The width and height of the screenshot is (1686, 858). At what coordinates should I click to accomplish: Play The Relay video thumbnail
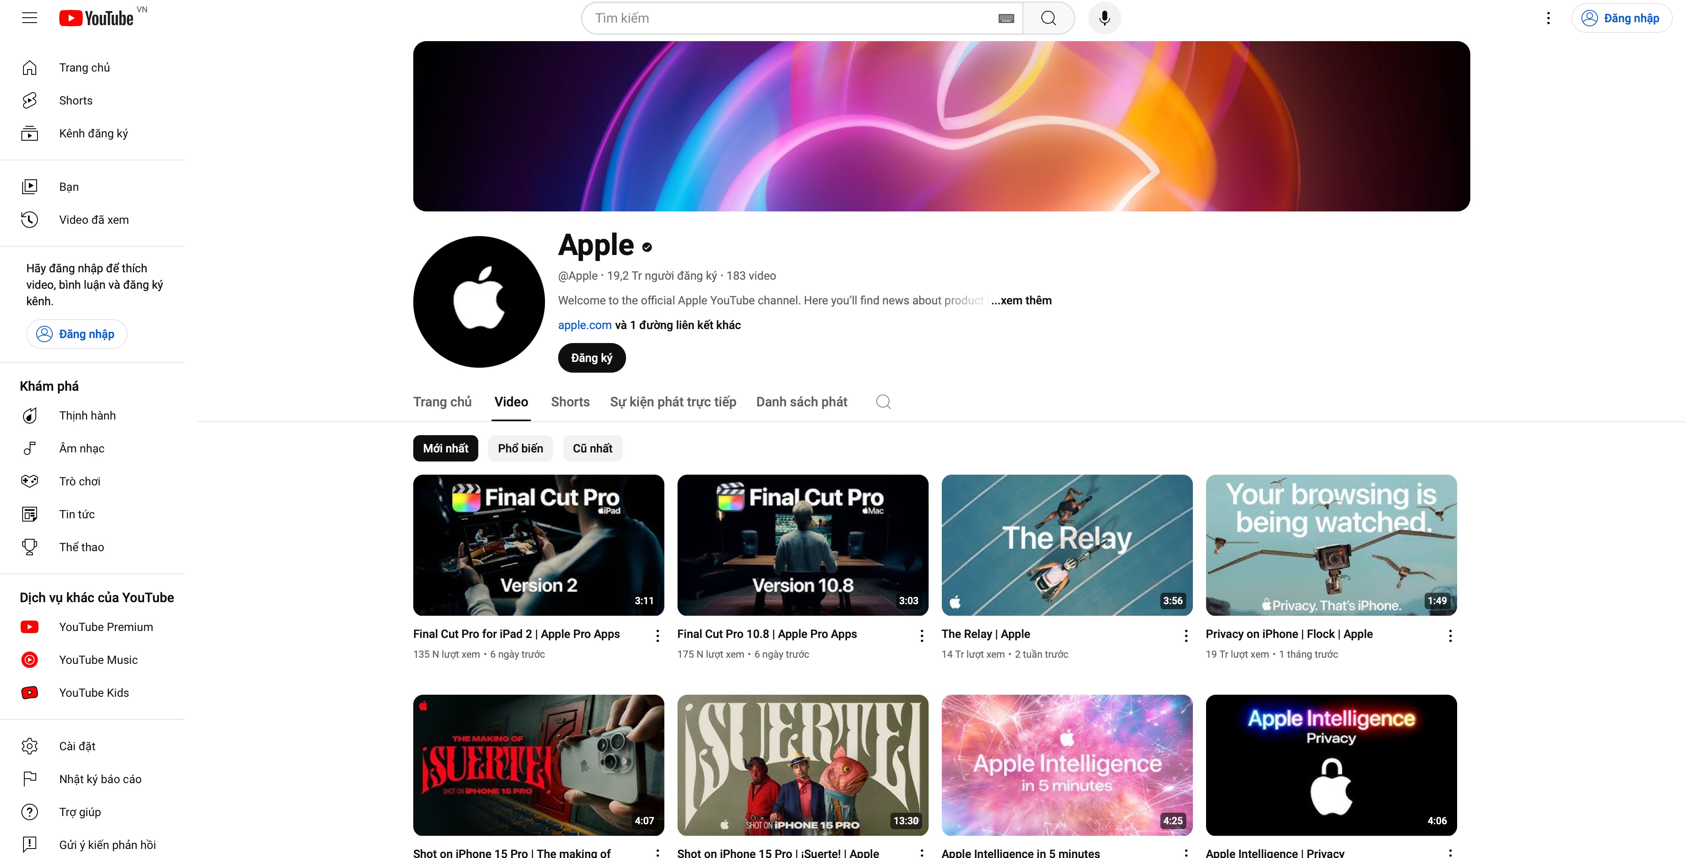pos(1067,545)
